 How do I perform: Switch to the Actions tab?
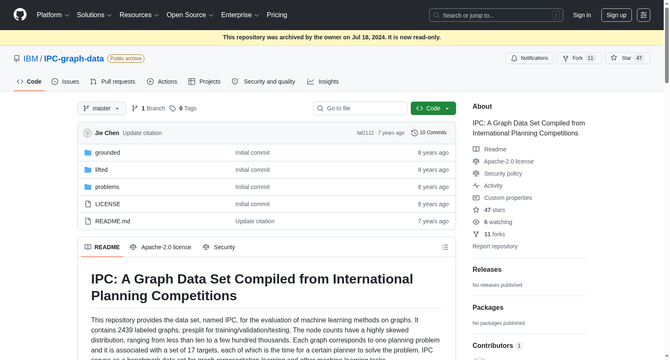(162, 82)
